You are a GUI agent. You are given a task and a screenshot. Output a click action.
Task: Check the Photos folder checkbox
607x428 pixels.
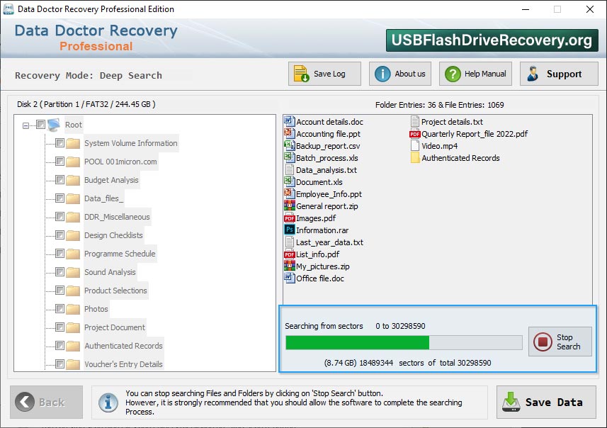59,309
